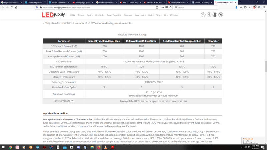
Task: Open the Strips navigation menu
Action: tap(159, 15)
